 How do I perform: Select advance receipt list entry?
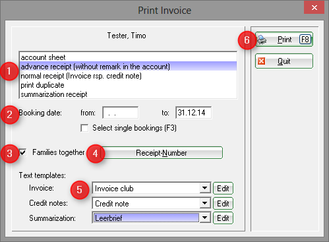129,67
